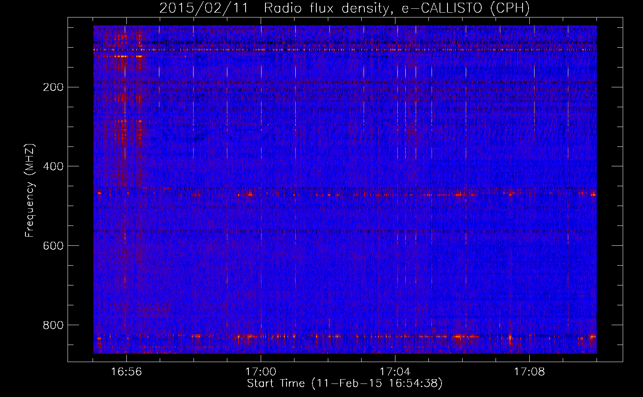Click the plot title '2015/02/11 Radio flux density, e-CALLISTO (CPH)'
The image size is (643, 397).
[345, 8]
